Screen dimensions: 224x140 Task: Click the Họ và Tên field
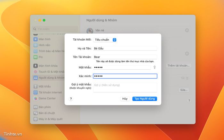pyautogui.click(x=125, y=48)
